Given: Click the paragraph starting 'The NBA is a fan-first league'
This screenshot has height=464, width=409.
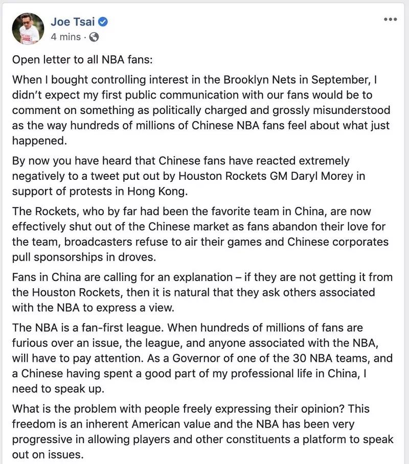Looking at the screenshot, I should 202,358.
